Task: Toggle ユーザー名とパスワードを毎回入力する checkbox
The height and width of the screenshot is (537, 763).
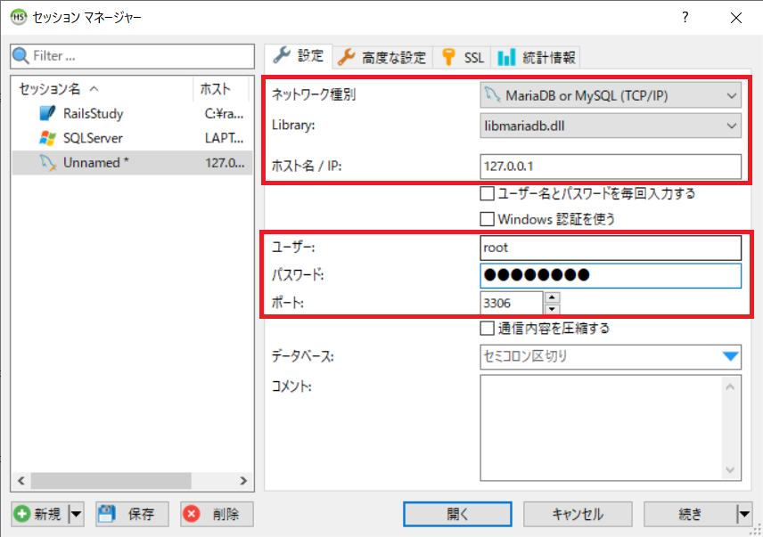Action: [x=487, y=193]
